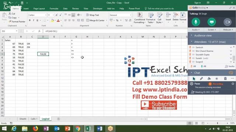This screenshot has width=236, height=132.
Task: Open the Audio dropdown in GoToMeeting
Action: click(x=196, y=30)
